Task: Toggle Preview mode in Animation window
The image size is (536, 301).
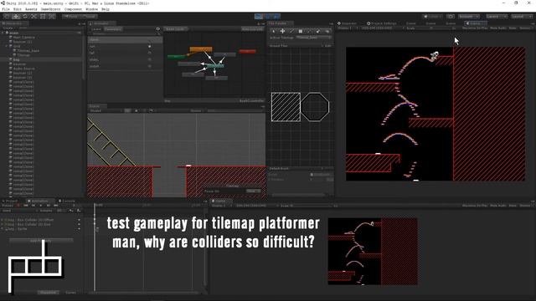Action: 8,206
